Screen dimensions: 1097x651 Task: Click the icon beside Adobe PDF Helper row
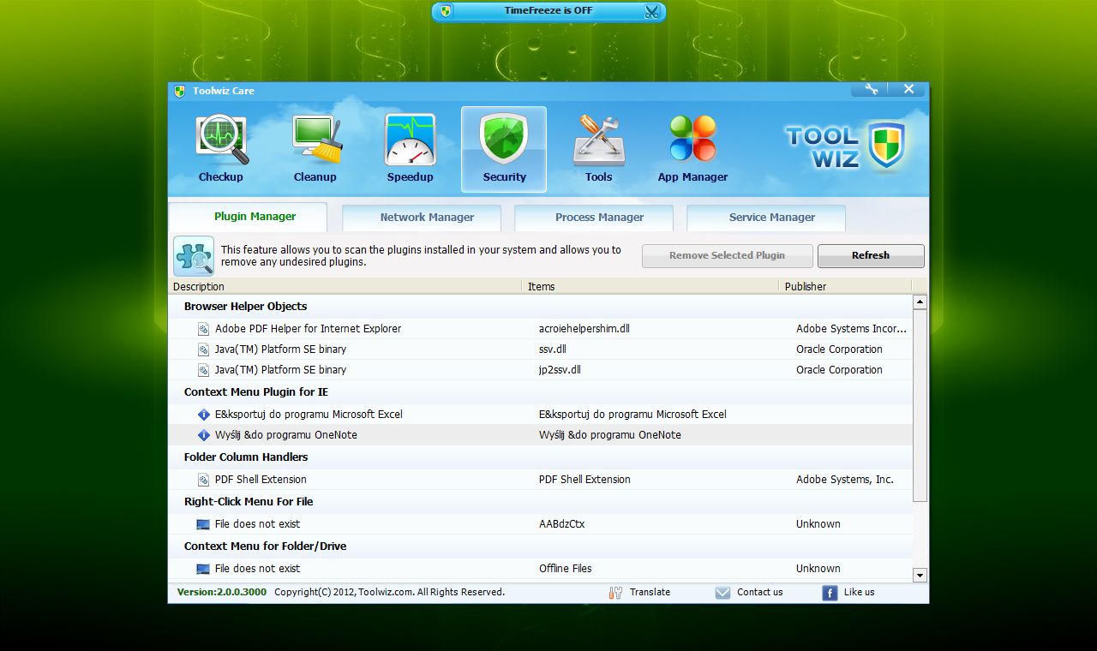click(203, 329)
